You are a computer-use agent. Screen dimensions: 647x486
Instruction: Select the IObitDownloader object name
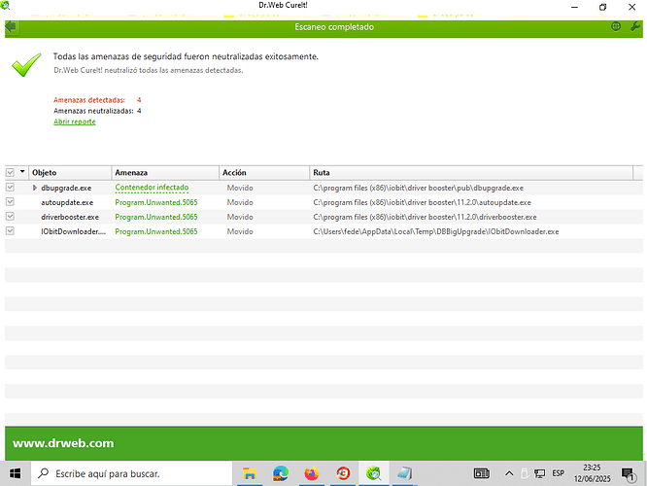point(74,231)
